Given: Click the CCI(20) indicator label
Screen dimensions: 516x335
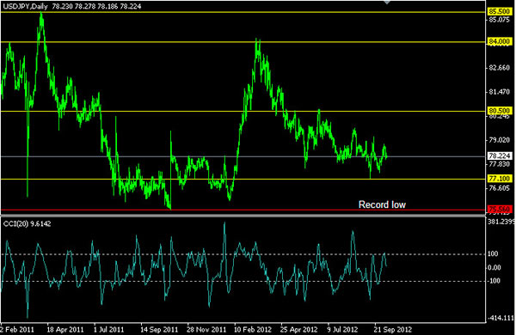Looking at the screenshot, I should tap(15, 224).
